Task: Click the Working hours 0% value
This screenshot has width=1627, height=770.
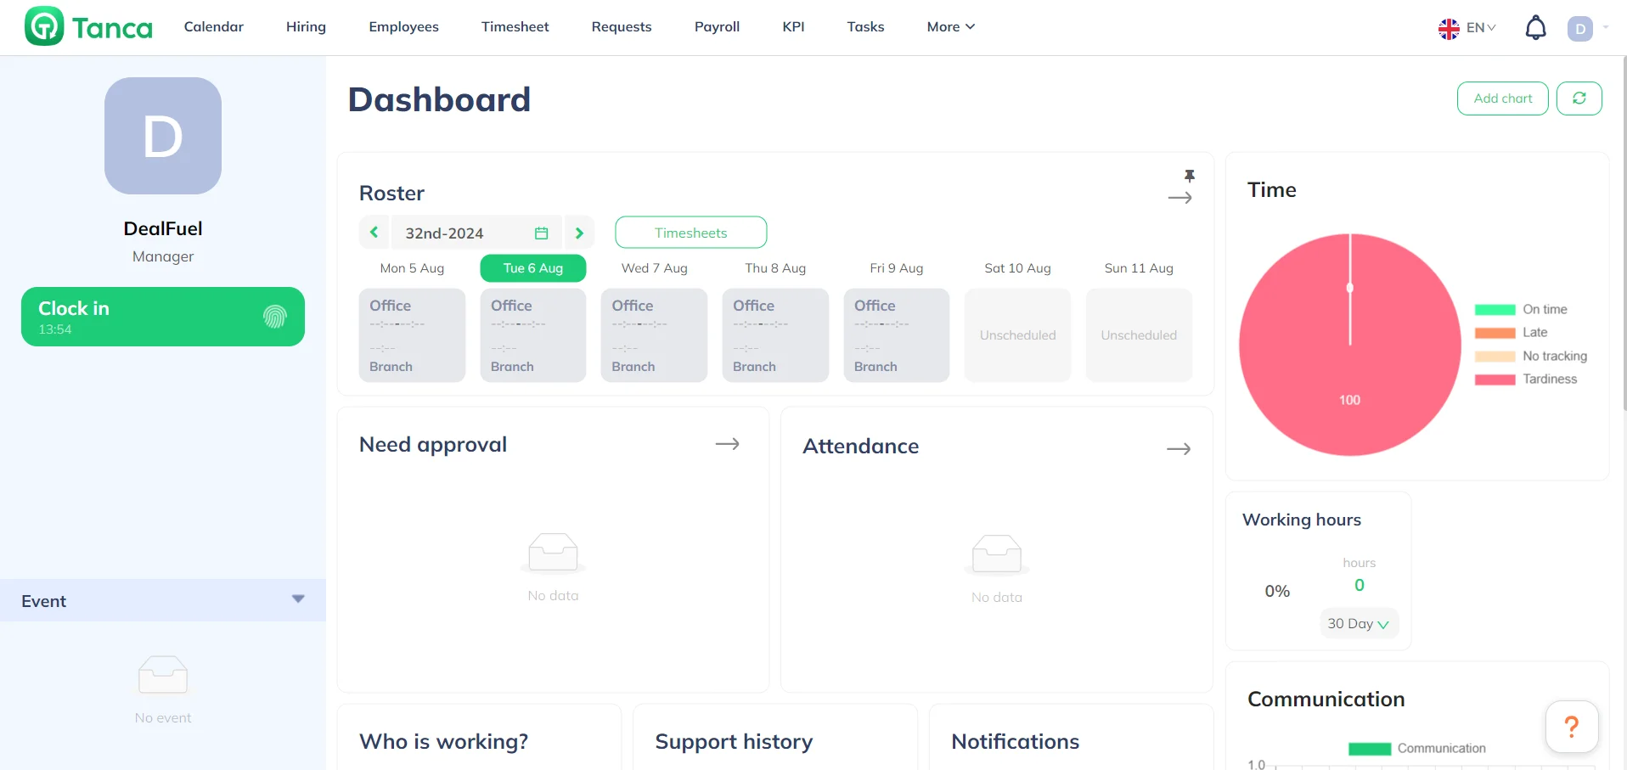Action: tap(1277, 591)
